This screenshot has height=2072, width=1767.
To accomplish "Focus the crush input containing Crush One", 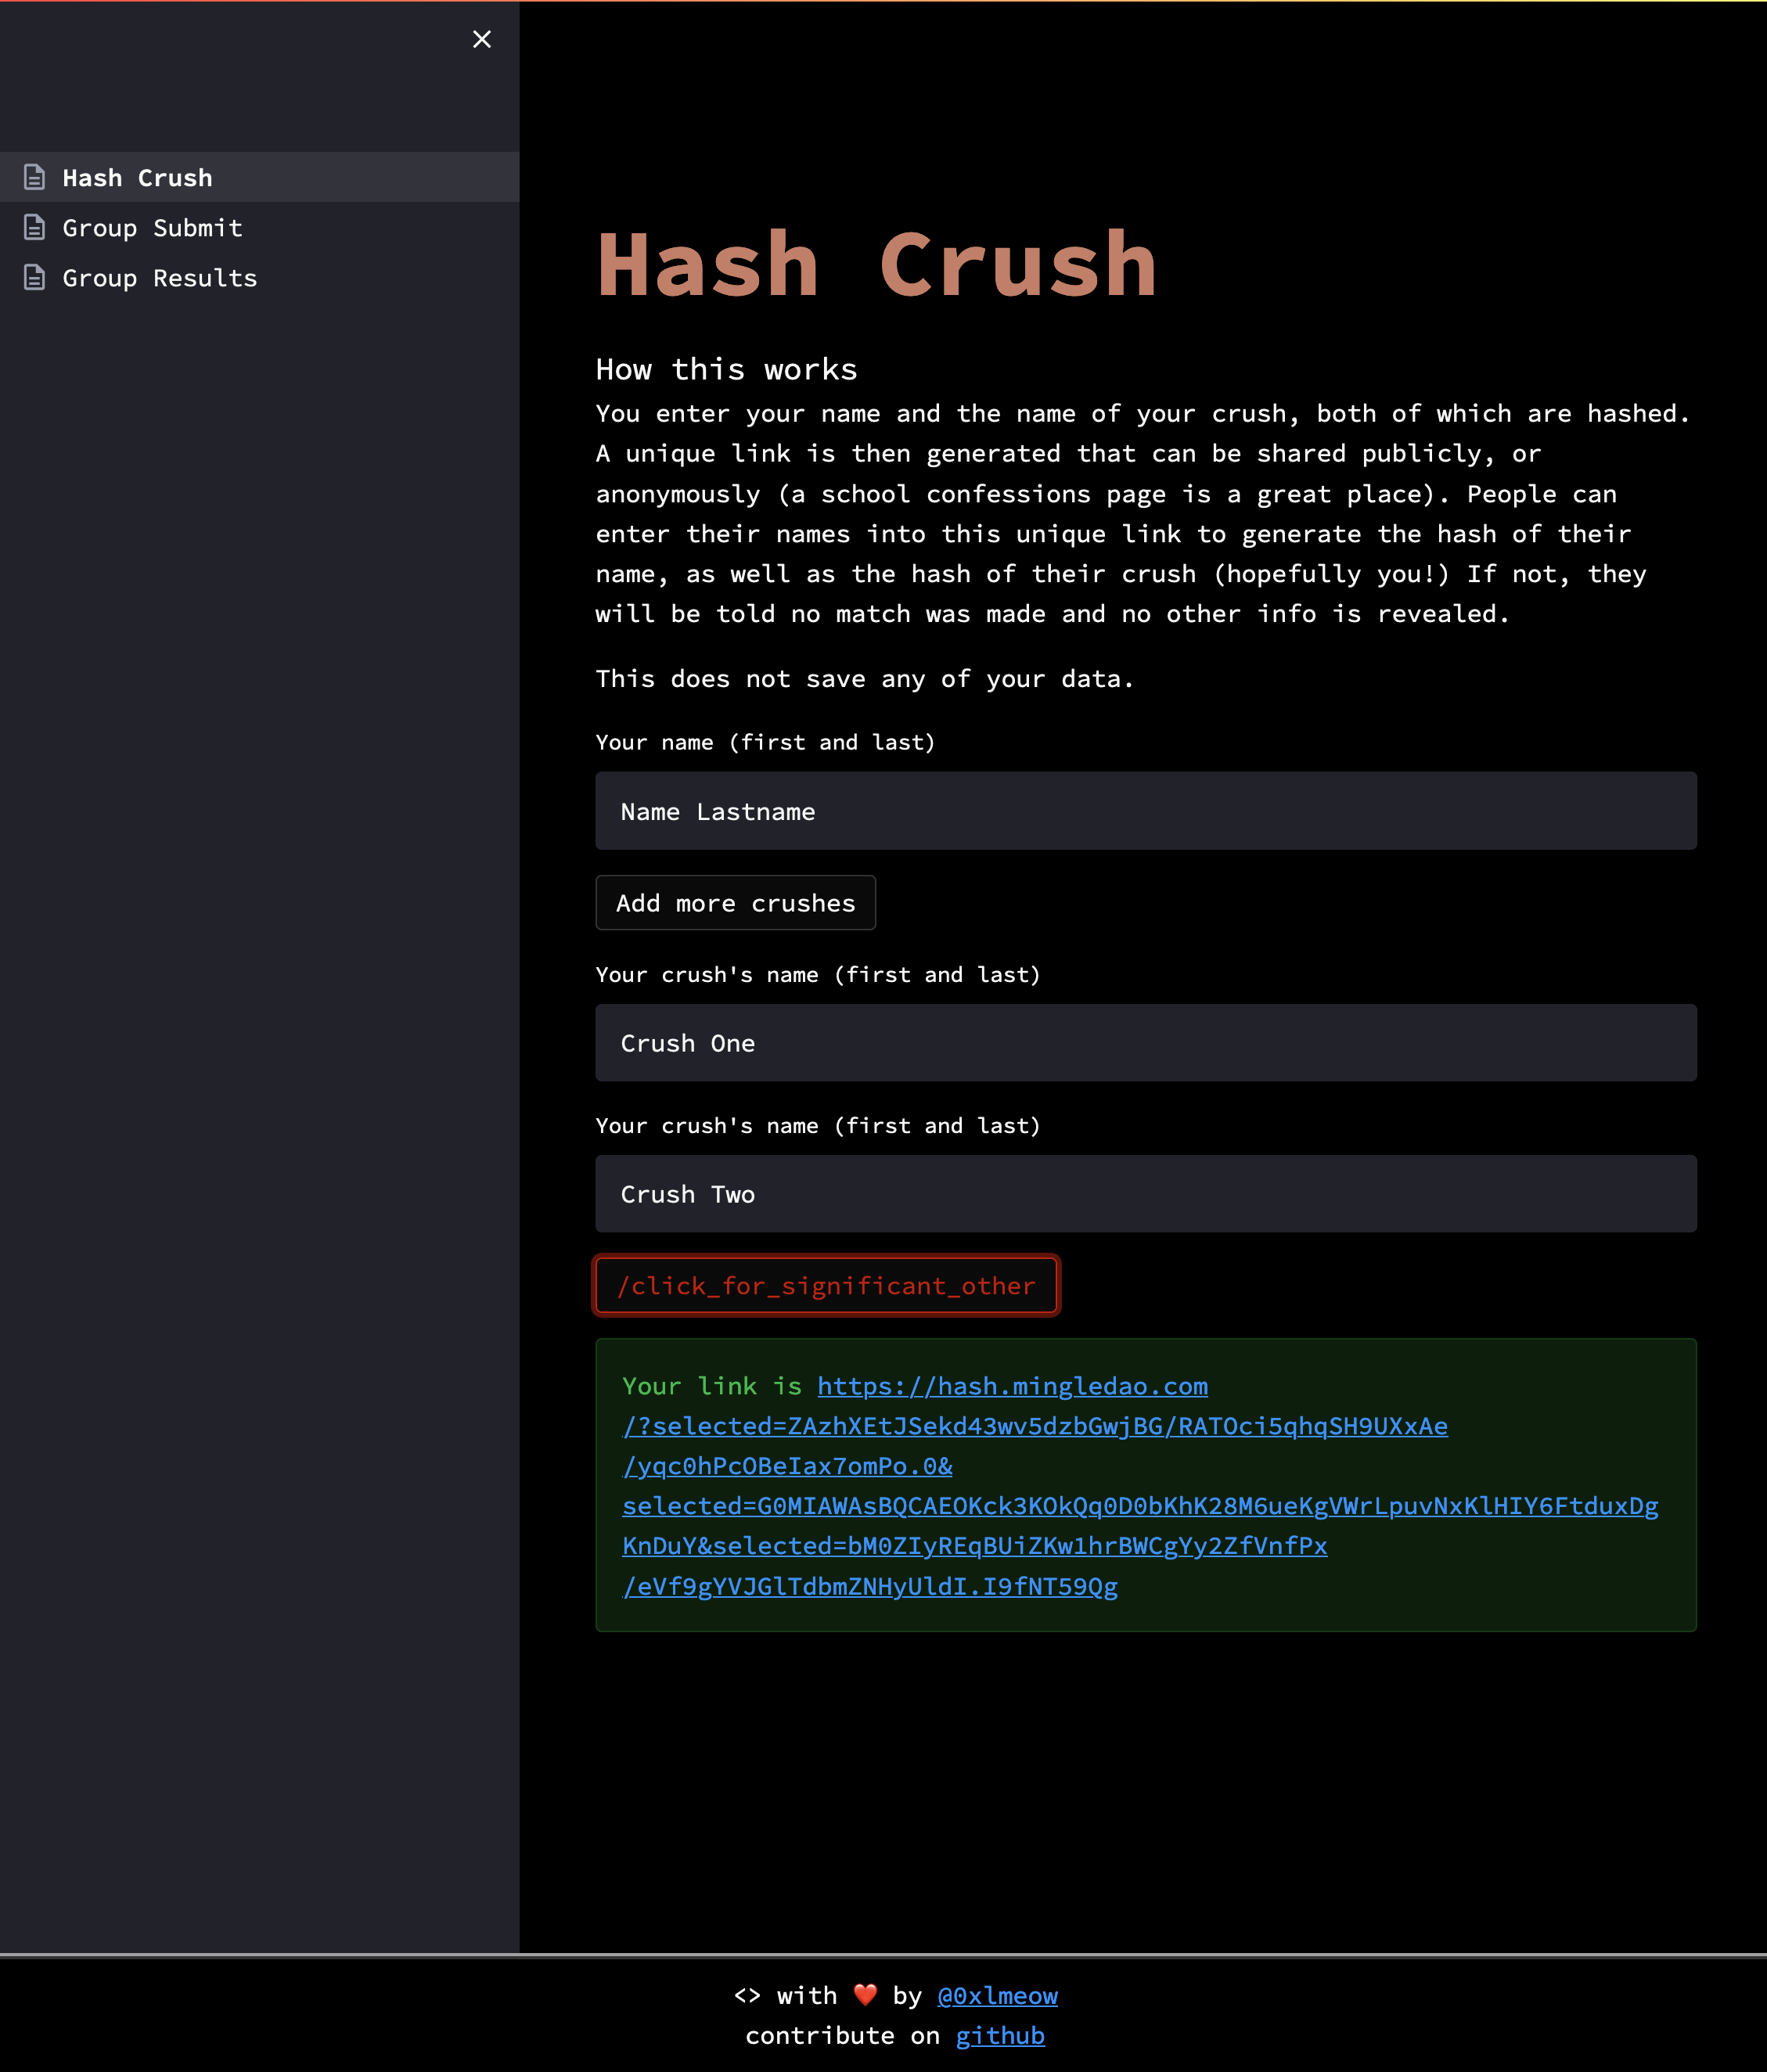I will pos(1146,1043).
